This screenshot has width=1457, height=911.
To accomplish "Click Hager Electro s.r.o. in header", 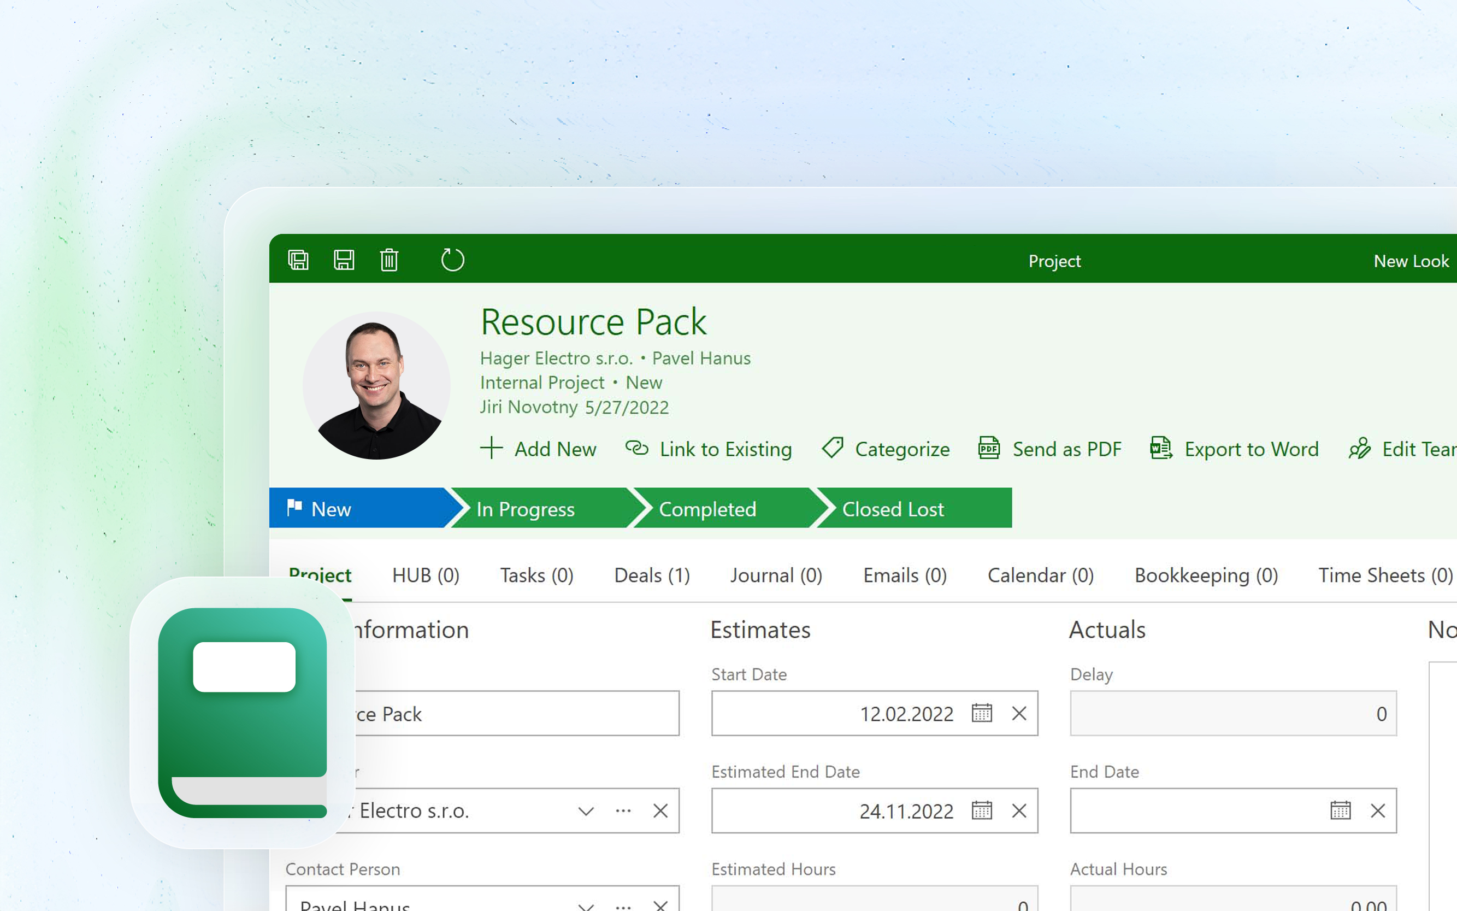I will [x=556, y=358].
